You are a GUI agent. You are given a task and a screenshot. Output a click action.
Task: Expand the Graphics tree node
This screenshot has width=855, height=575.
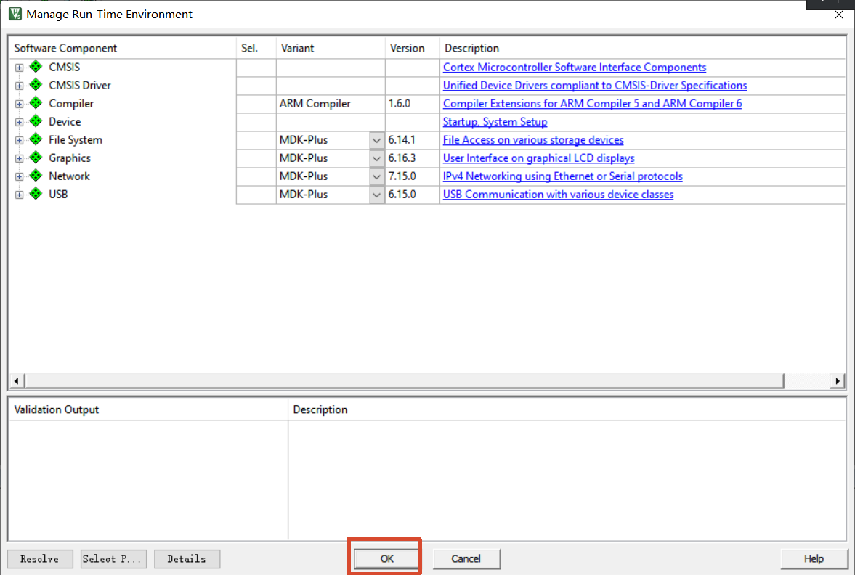coord(19,158)
